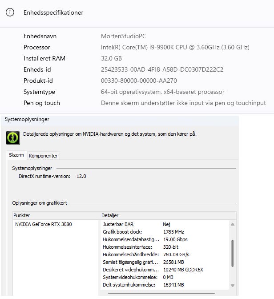Click the Enheds-id label
The image size is (274, 299).
[37, 69]
